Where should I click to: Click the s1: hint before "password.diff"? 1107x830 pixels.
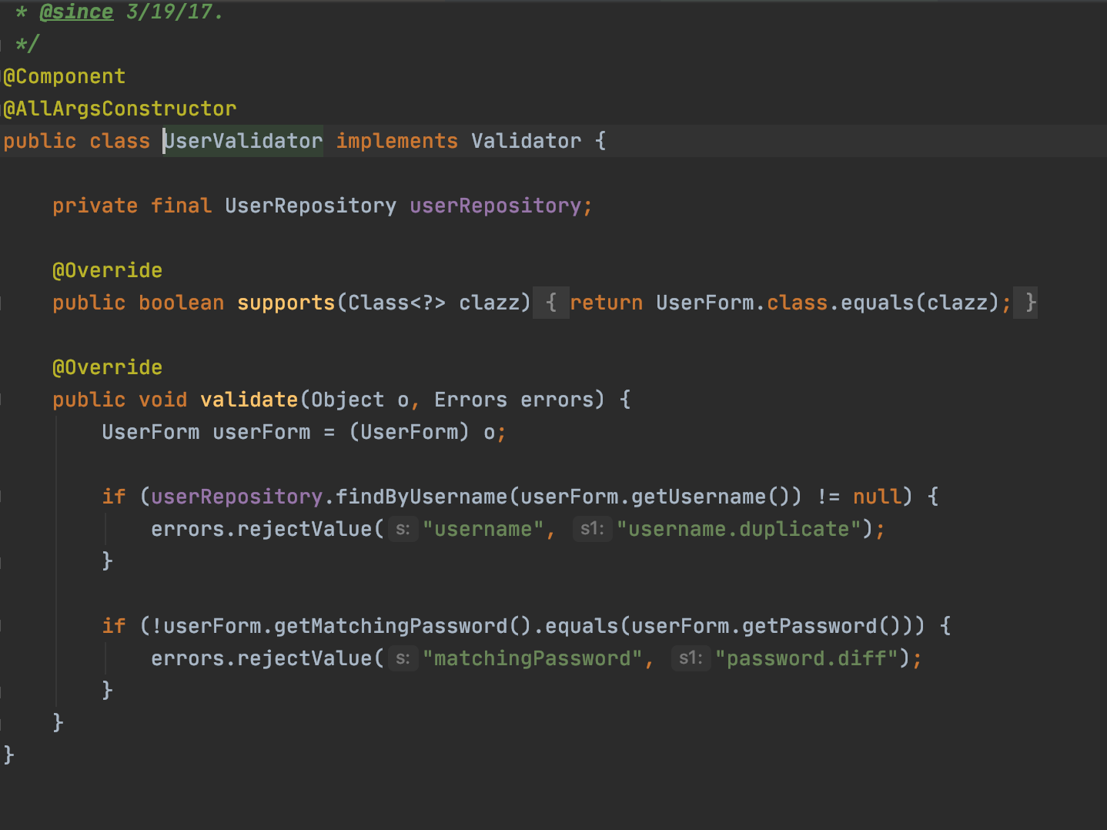tap(691, 659)
